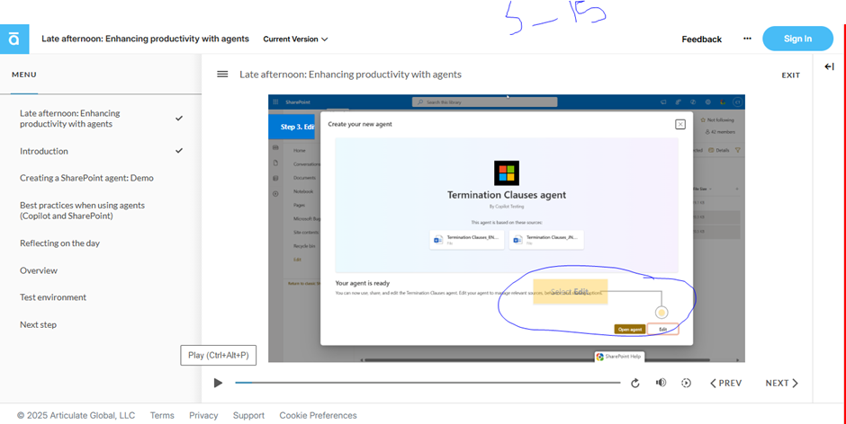The width and height of the screenshot is (846, 424).
Task: Click the SharePoint megaphone icon
Action: point(663,102)
